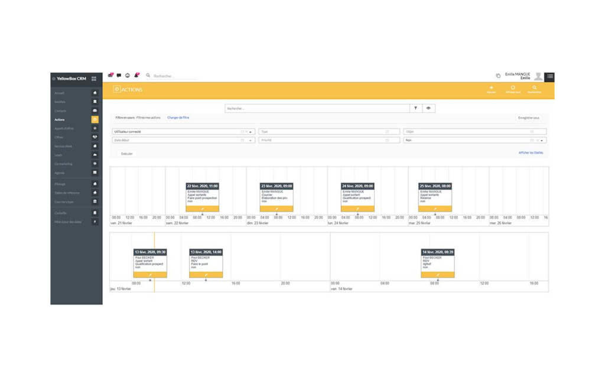Edit the 25 févr. 2020, 08:00 action card
The height and width of the screenshot is (378, 605).
pos(435,208)
